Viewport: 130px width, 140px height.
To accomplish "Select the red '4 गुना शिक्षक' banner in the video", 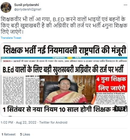I will (111, 84).
